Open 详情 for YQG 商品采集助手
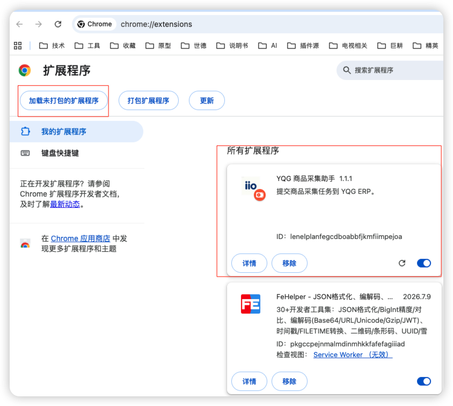The width and height of the screenshot is (453, 406). click(x=250, y=263)
